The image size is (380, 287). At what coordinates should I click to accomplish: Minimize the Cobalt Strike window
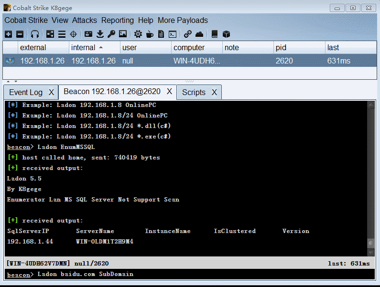pos(337,8)
